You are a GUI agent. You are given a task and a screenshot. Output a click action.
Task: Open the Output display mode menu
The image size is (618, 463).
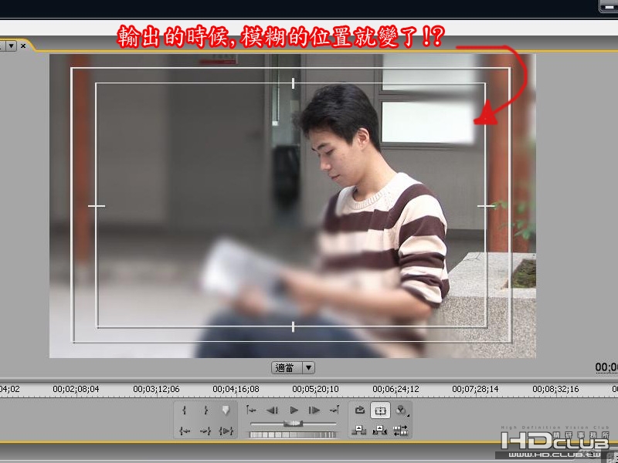coord(401,411)
